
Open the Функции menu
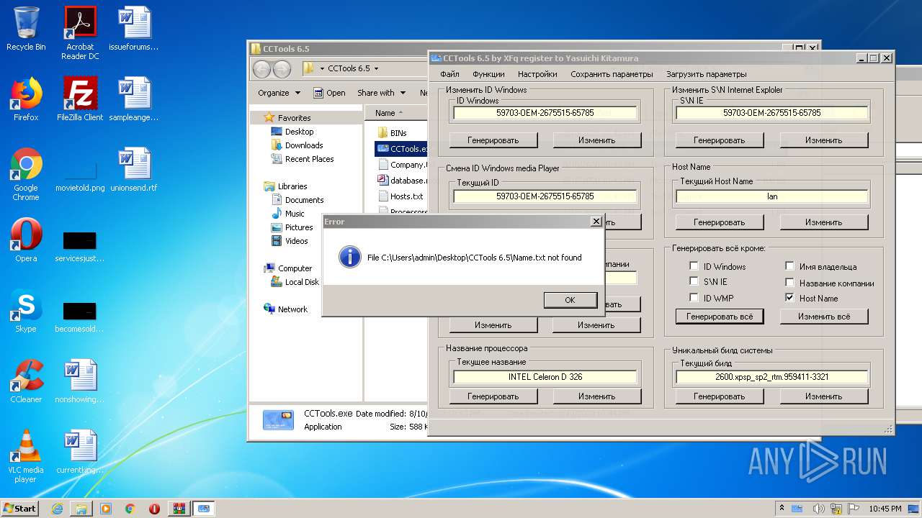pyautogui.click(x=488, y=74)
